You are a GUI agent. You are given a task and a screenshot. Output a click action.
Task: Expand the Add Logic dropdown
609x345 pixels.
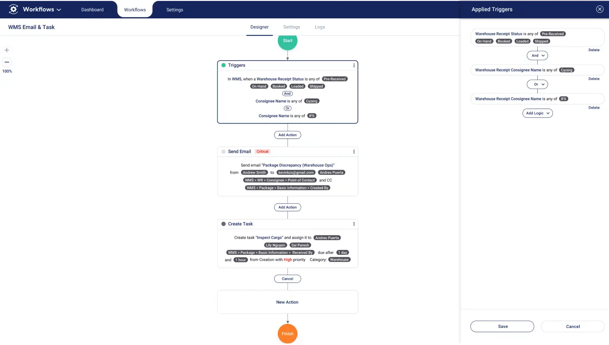[537, 113]
